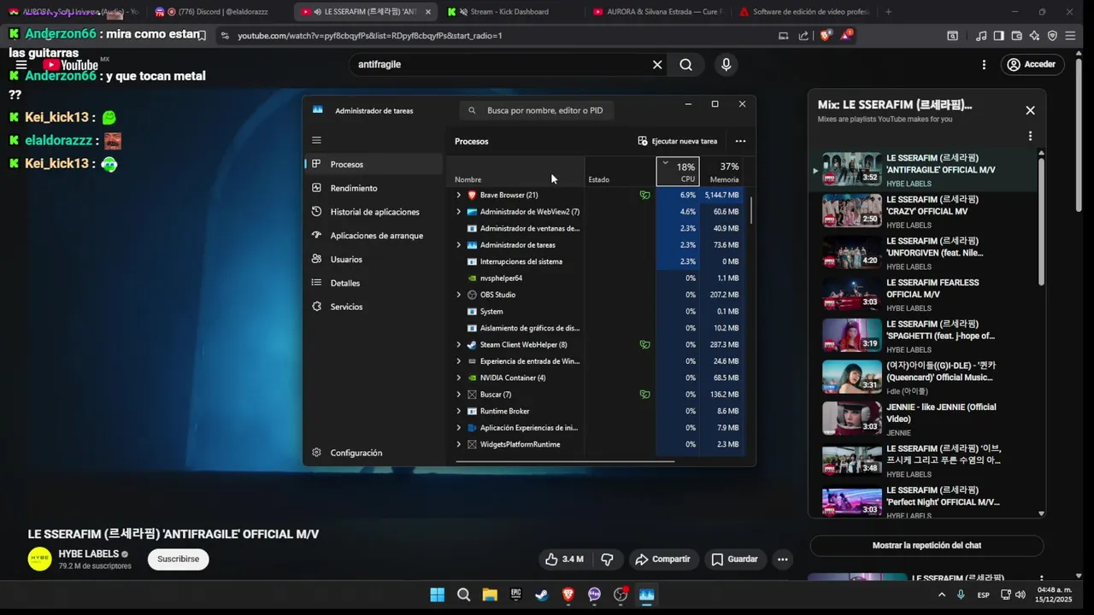This screenshot has width=1094, height=615.
Task: Select Interrupciones del sistema row
Action: 597,261
